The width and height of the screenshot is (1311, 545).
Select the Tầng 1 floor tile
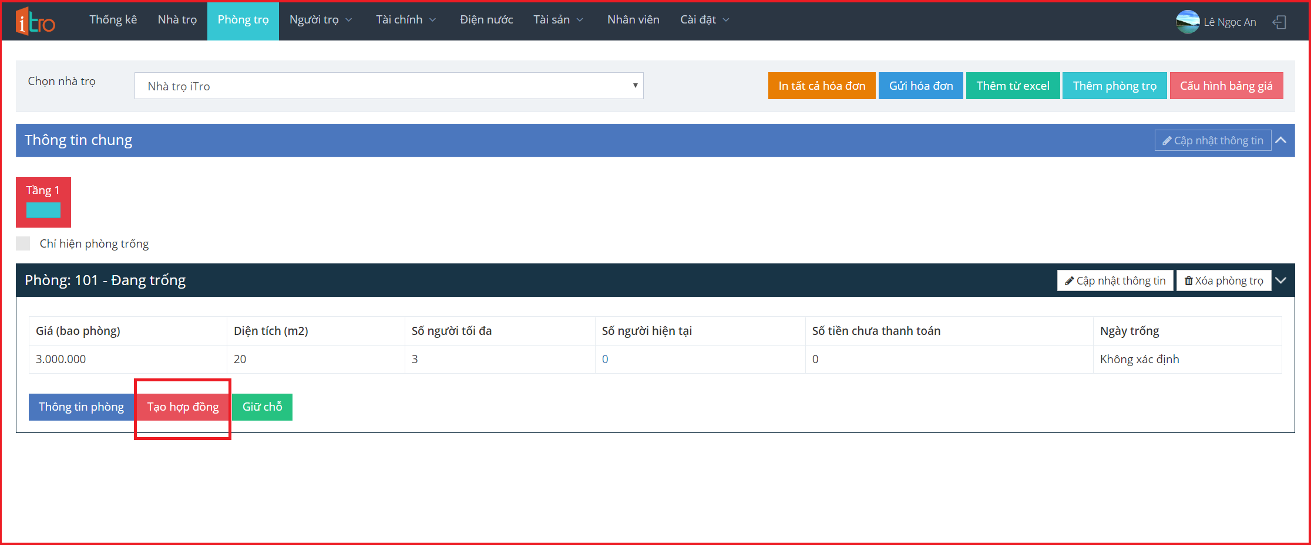click(43, 202)
